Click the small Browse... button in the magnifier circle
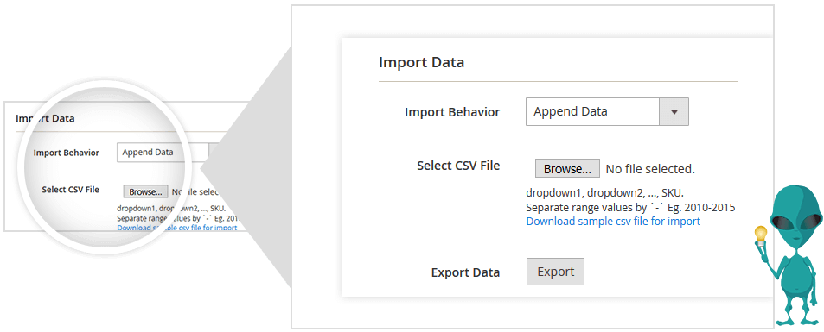The width and height of the screenshot is (824, 332). pos(145,192)
